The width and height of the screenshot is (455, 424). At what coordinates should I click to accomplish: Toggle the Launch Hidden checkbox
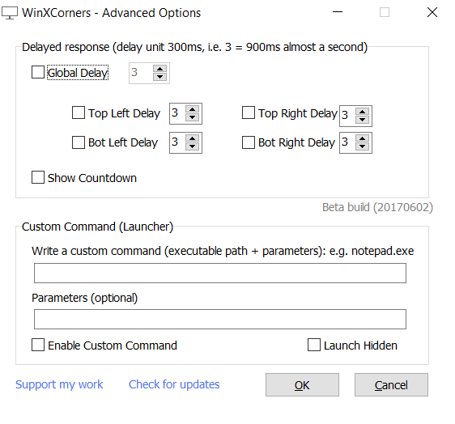(314, 345)
